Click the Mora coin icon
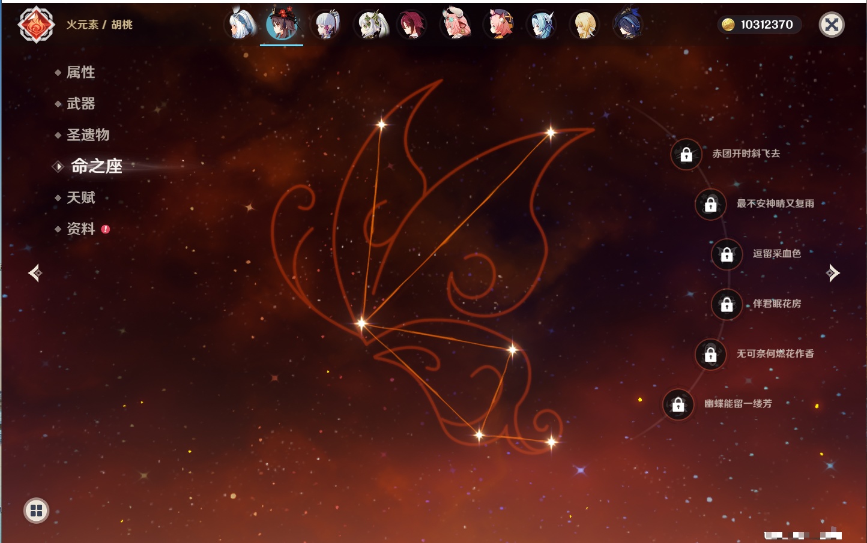Viewport: 867px width, 543px height. (728, 25)
